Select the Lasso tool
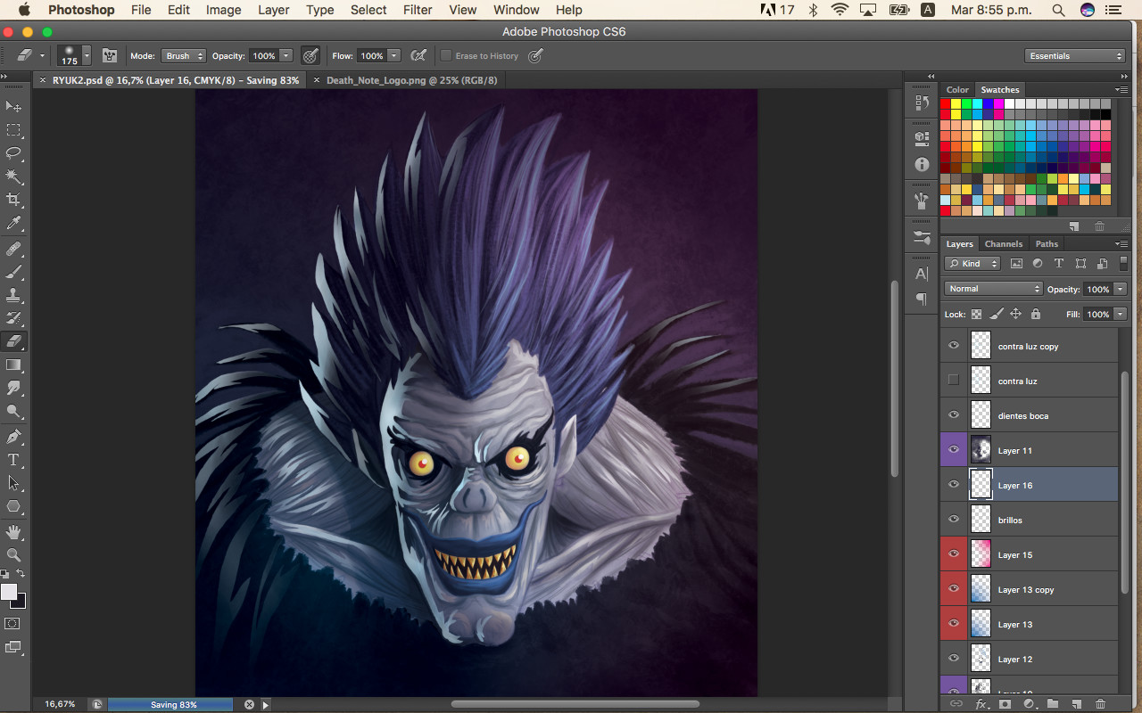 click(14, 153)
